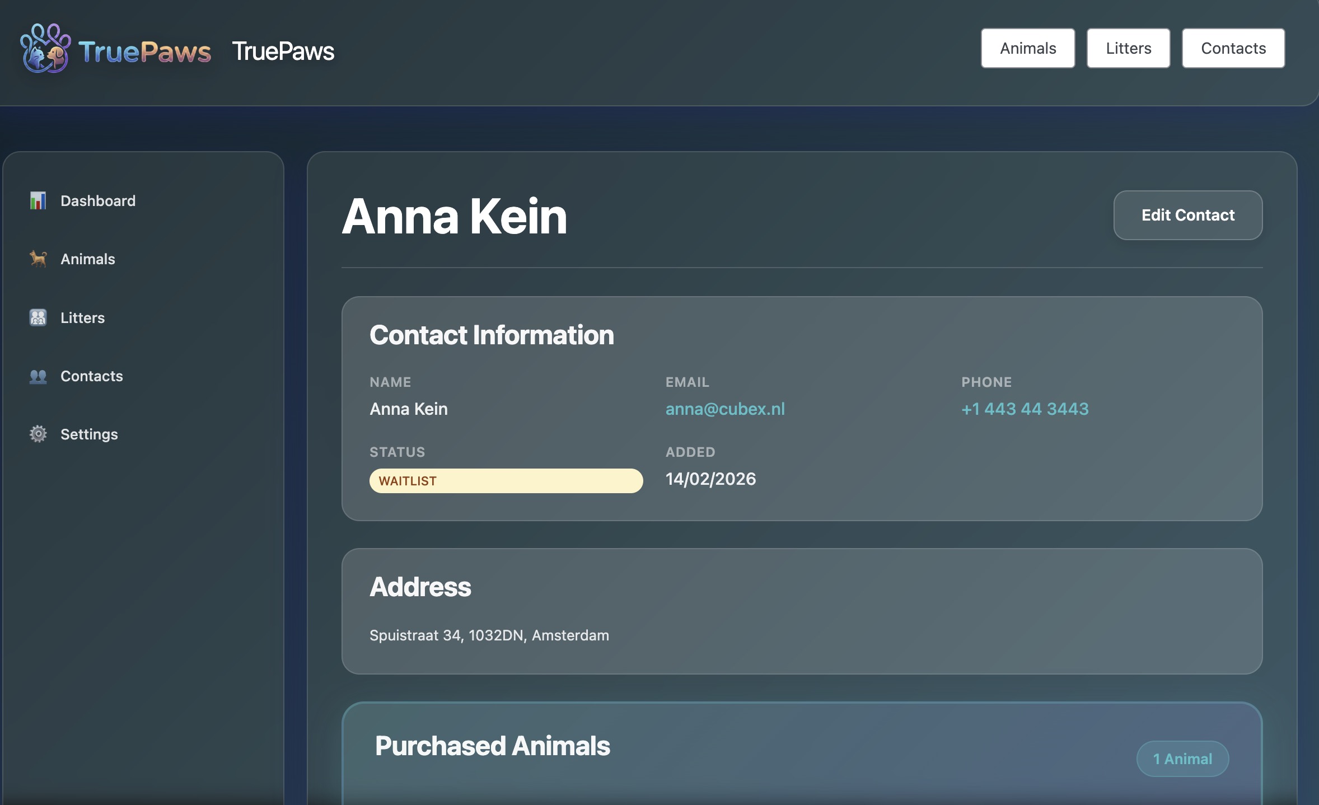Click the TruePaws gradient wordmark in header

tap(144, 52)
